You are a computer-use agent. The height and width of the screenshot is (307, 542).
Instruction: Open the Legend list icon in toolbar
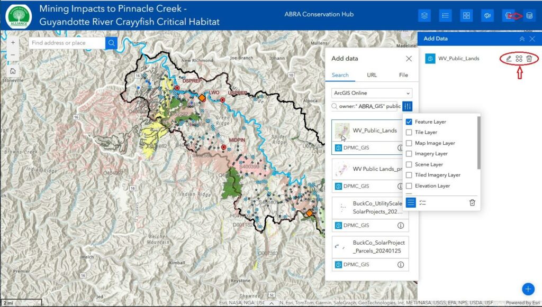pos(445,15)
